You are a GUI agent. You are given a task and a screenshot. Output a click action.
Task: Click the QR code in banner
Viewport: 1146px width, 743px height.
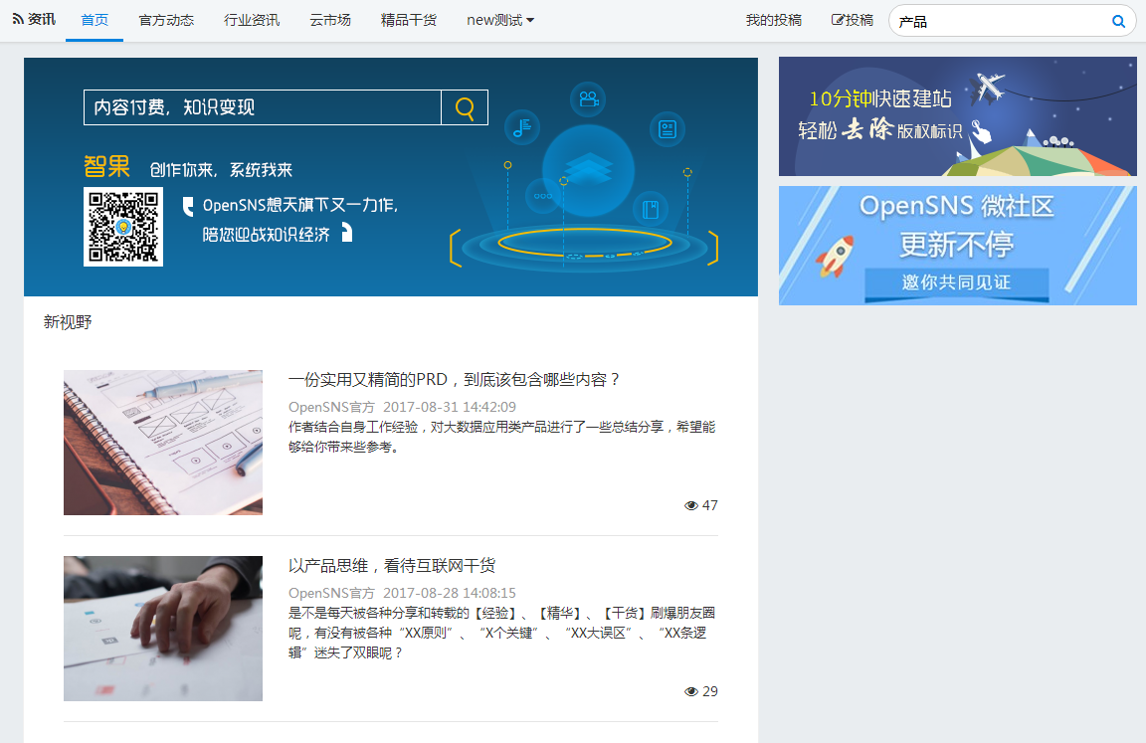coord(123,227)
